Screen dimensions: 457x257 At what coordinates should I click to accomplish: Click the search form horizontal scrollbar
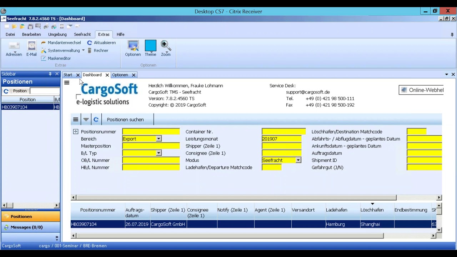click(x=236, y=197)
